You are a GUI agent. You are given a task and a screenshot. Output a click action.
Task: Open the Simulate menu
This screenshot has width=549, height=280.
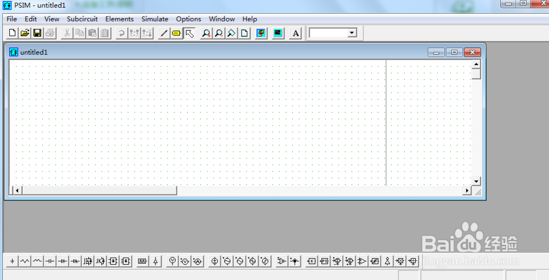(x=155, y=19)
